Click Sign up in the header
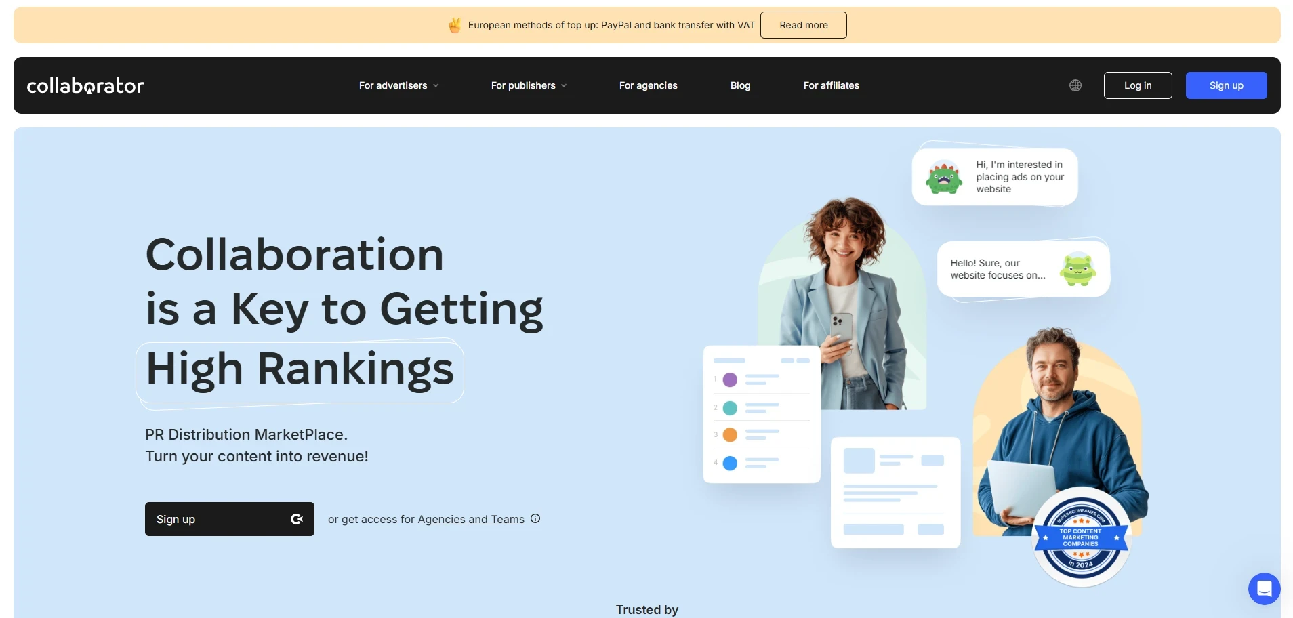 (x=1226, y=85)
